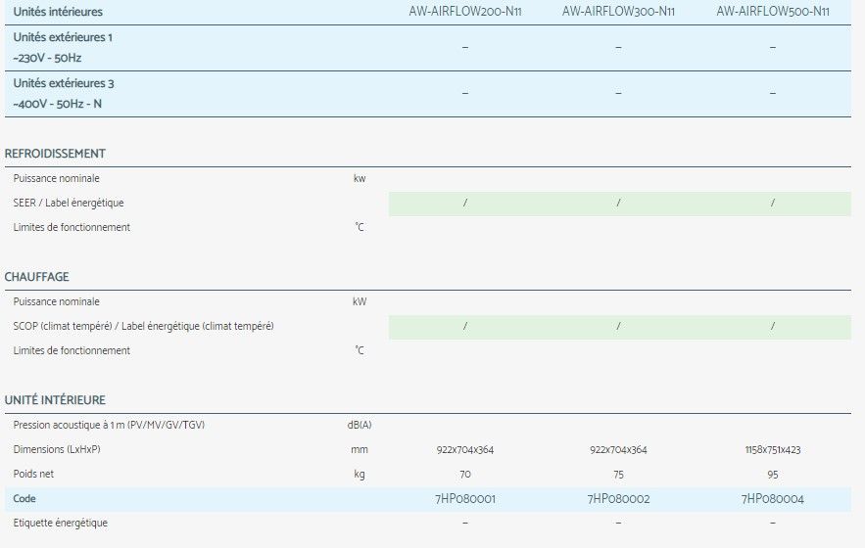
Task: Click the 'Dimensions (LxHxP)' row label
Action: pos(57,449)
